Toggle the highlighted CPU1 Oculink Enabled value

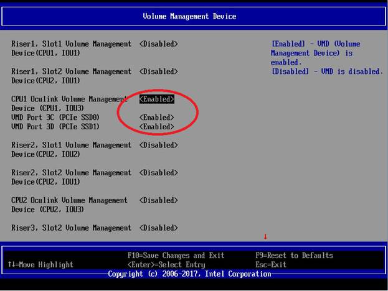click(x=156, y=99)
